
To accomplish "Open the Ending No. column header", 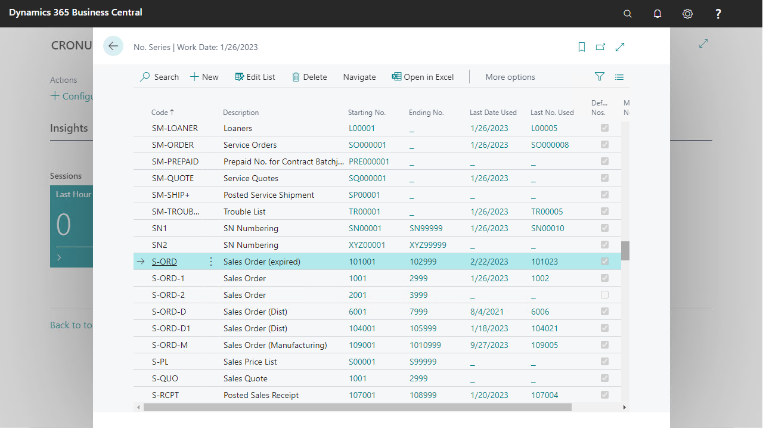I will [426, 112].
